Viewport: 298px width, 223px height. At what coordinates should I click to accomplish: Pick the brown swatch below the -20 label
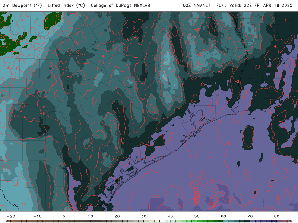(13, 221)
